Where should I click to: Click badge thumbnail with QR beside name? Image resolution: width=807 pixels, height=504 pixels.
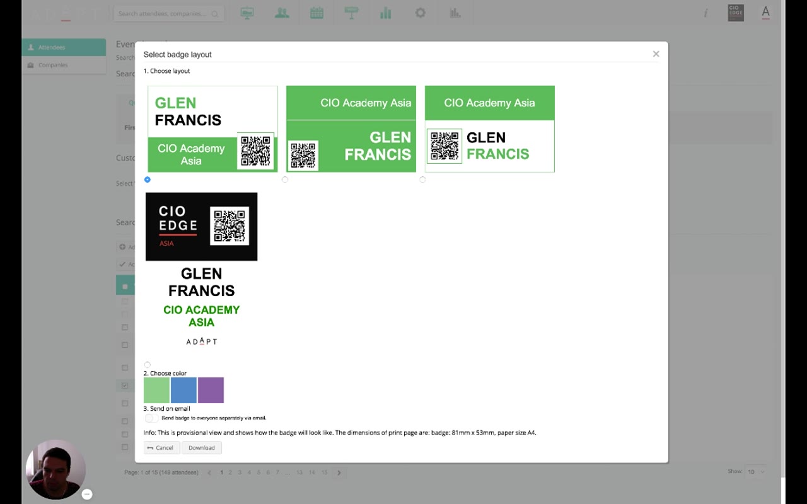pyautogui.click(x=490, y=129)
